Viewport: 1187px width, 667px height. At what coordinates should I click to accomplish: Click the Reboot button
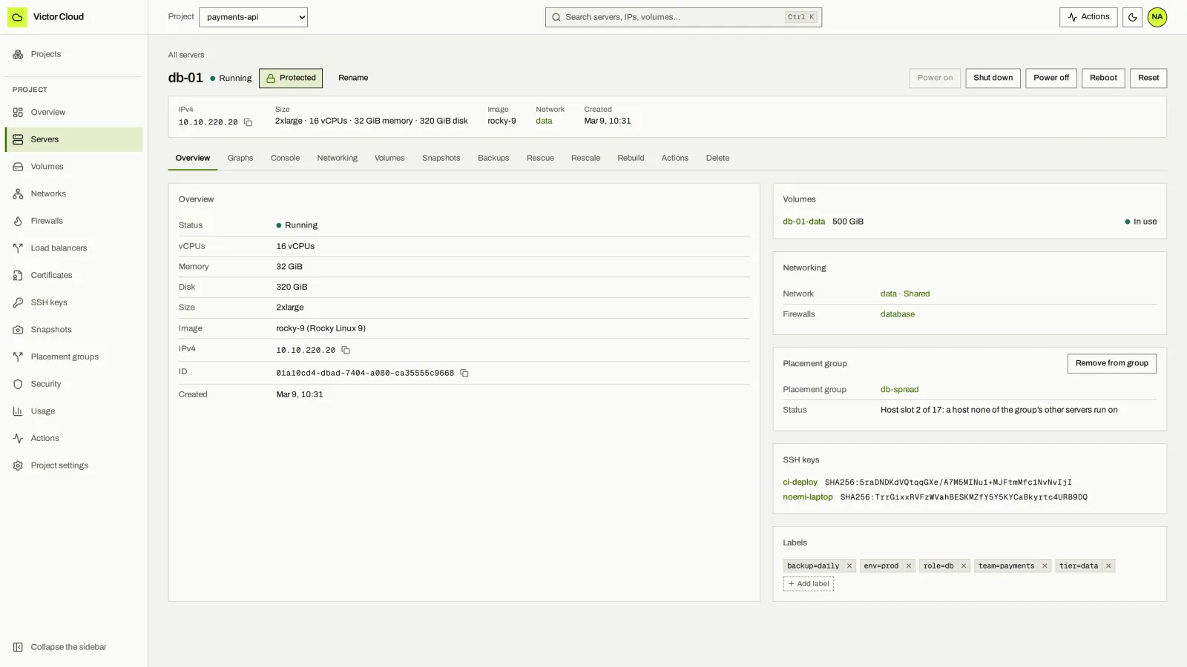(x=1103, y=78)
